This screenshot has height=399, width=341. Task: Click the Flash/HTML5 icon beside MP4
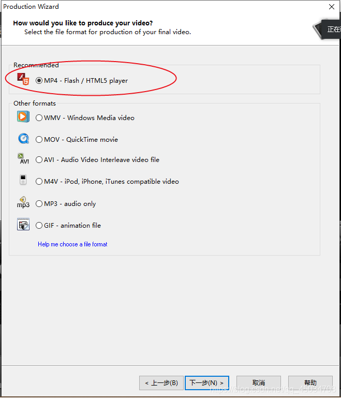[x=23, y=79]
